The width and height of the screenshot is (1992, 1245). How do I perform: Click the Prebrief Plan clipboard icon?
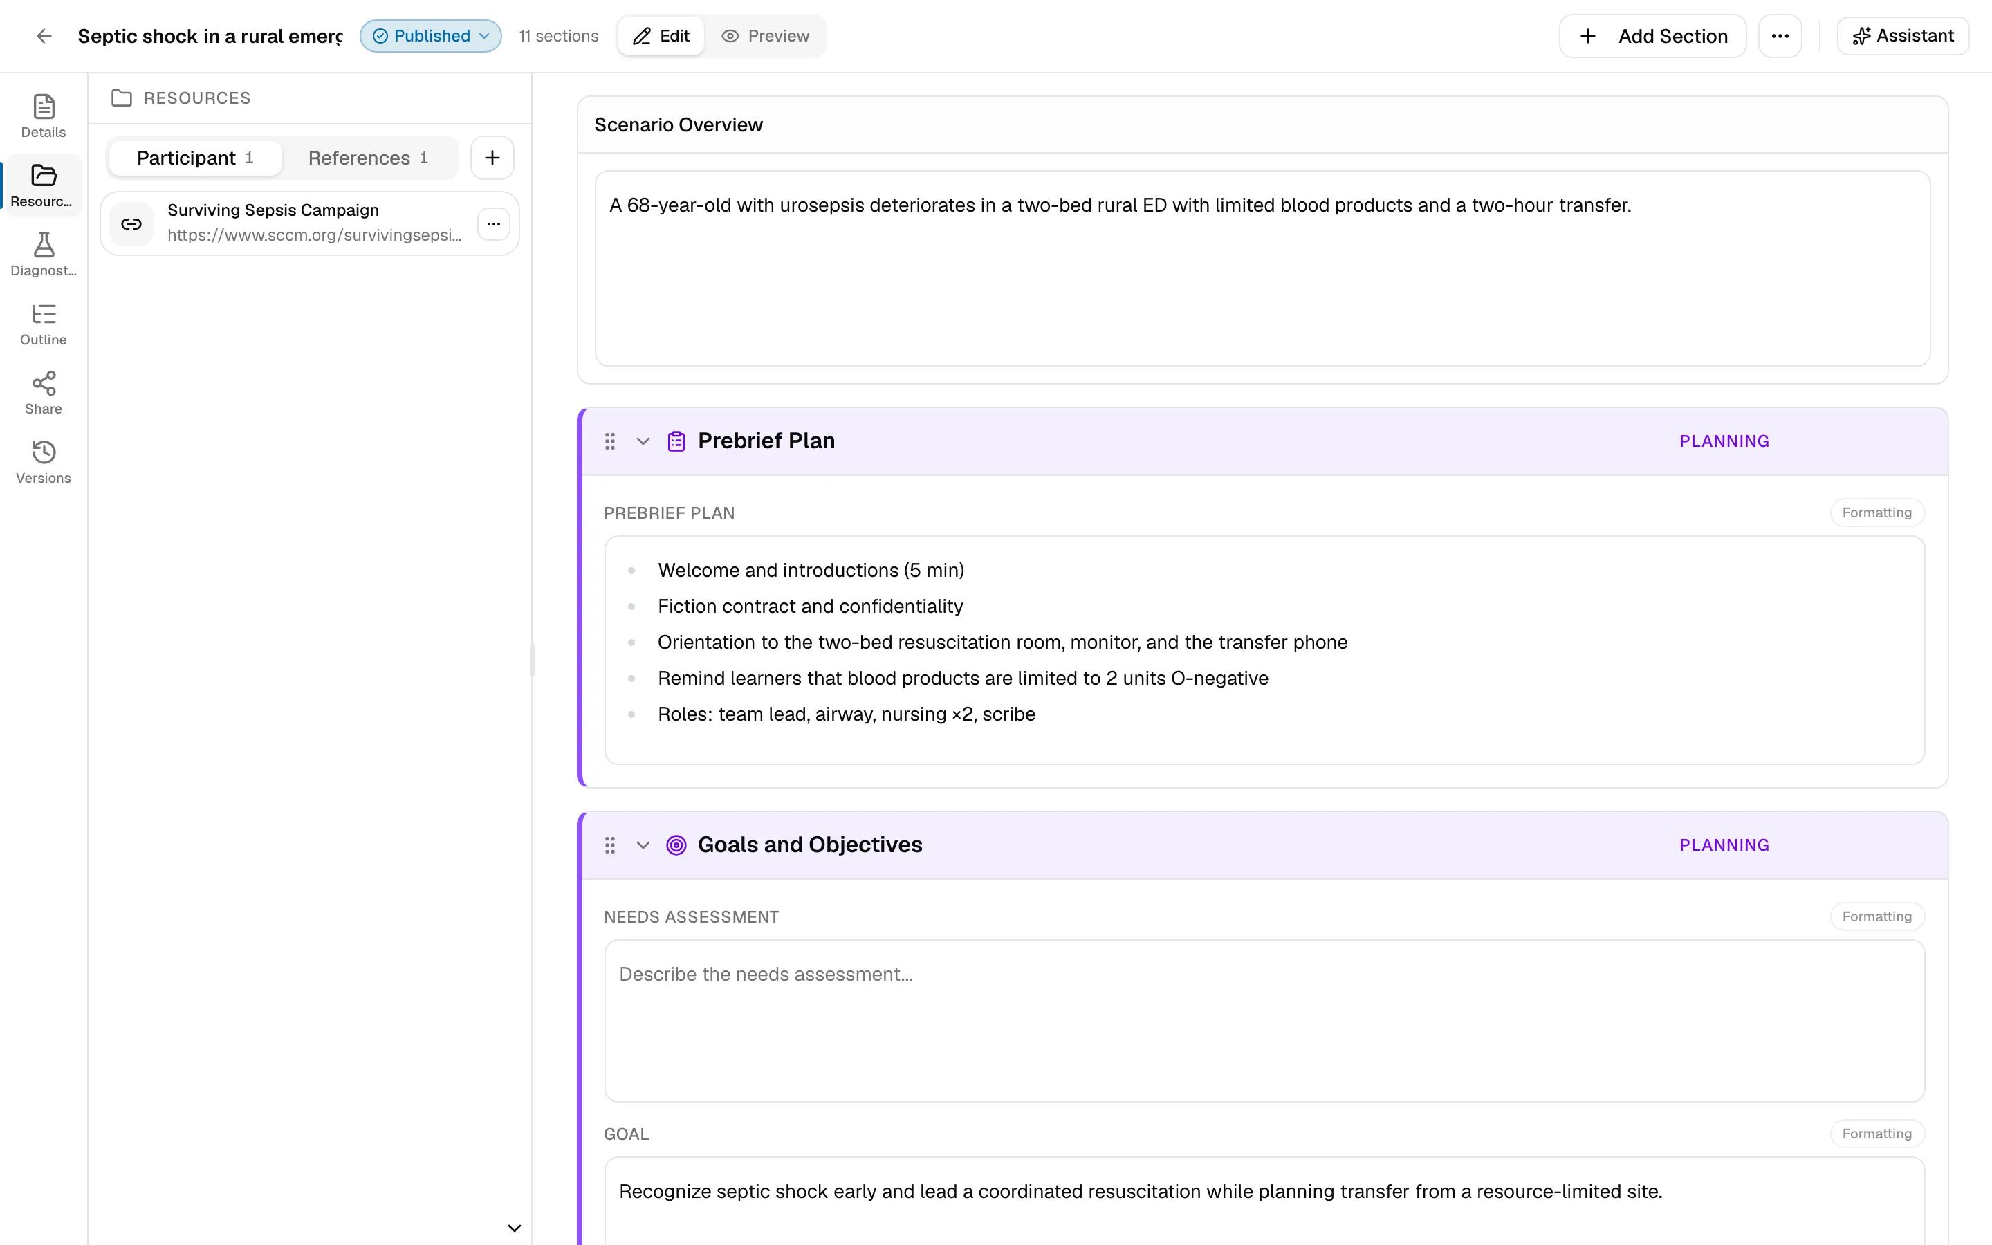click(x=676, y=441)
